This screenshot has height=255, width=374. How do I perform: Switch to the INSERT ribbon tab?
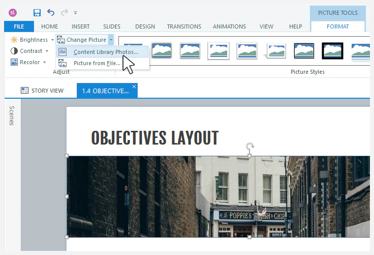81,26
